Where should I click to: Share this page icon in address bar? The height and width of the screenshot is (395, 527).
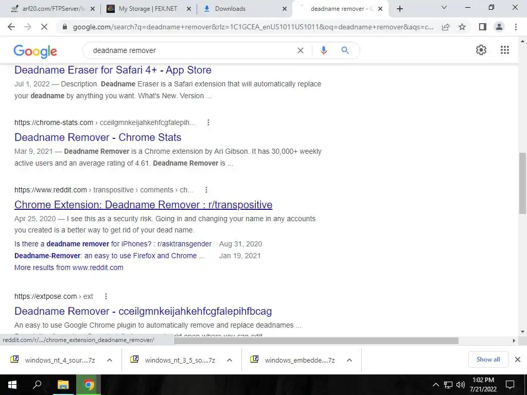coord(446,27)
